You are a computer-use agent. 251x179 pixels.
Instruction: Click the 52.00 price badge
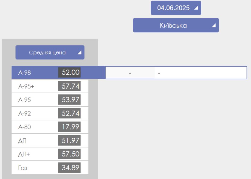[x=69, y=72]
